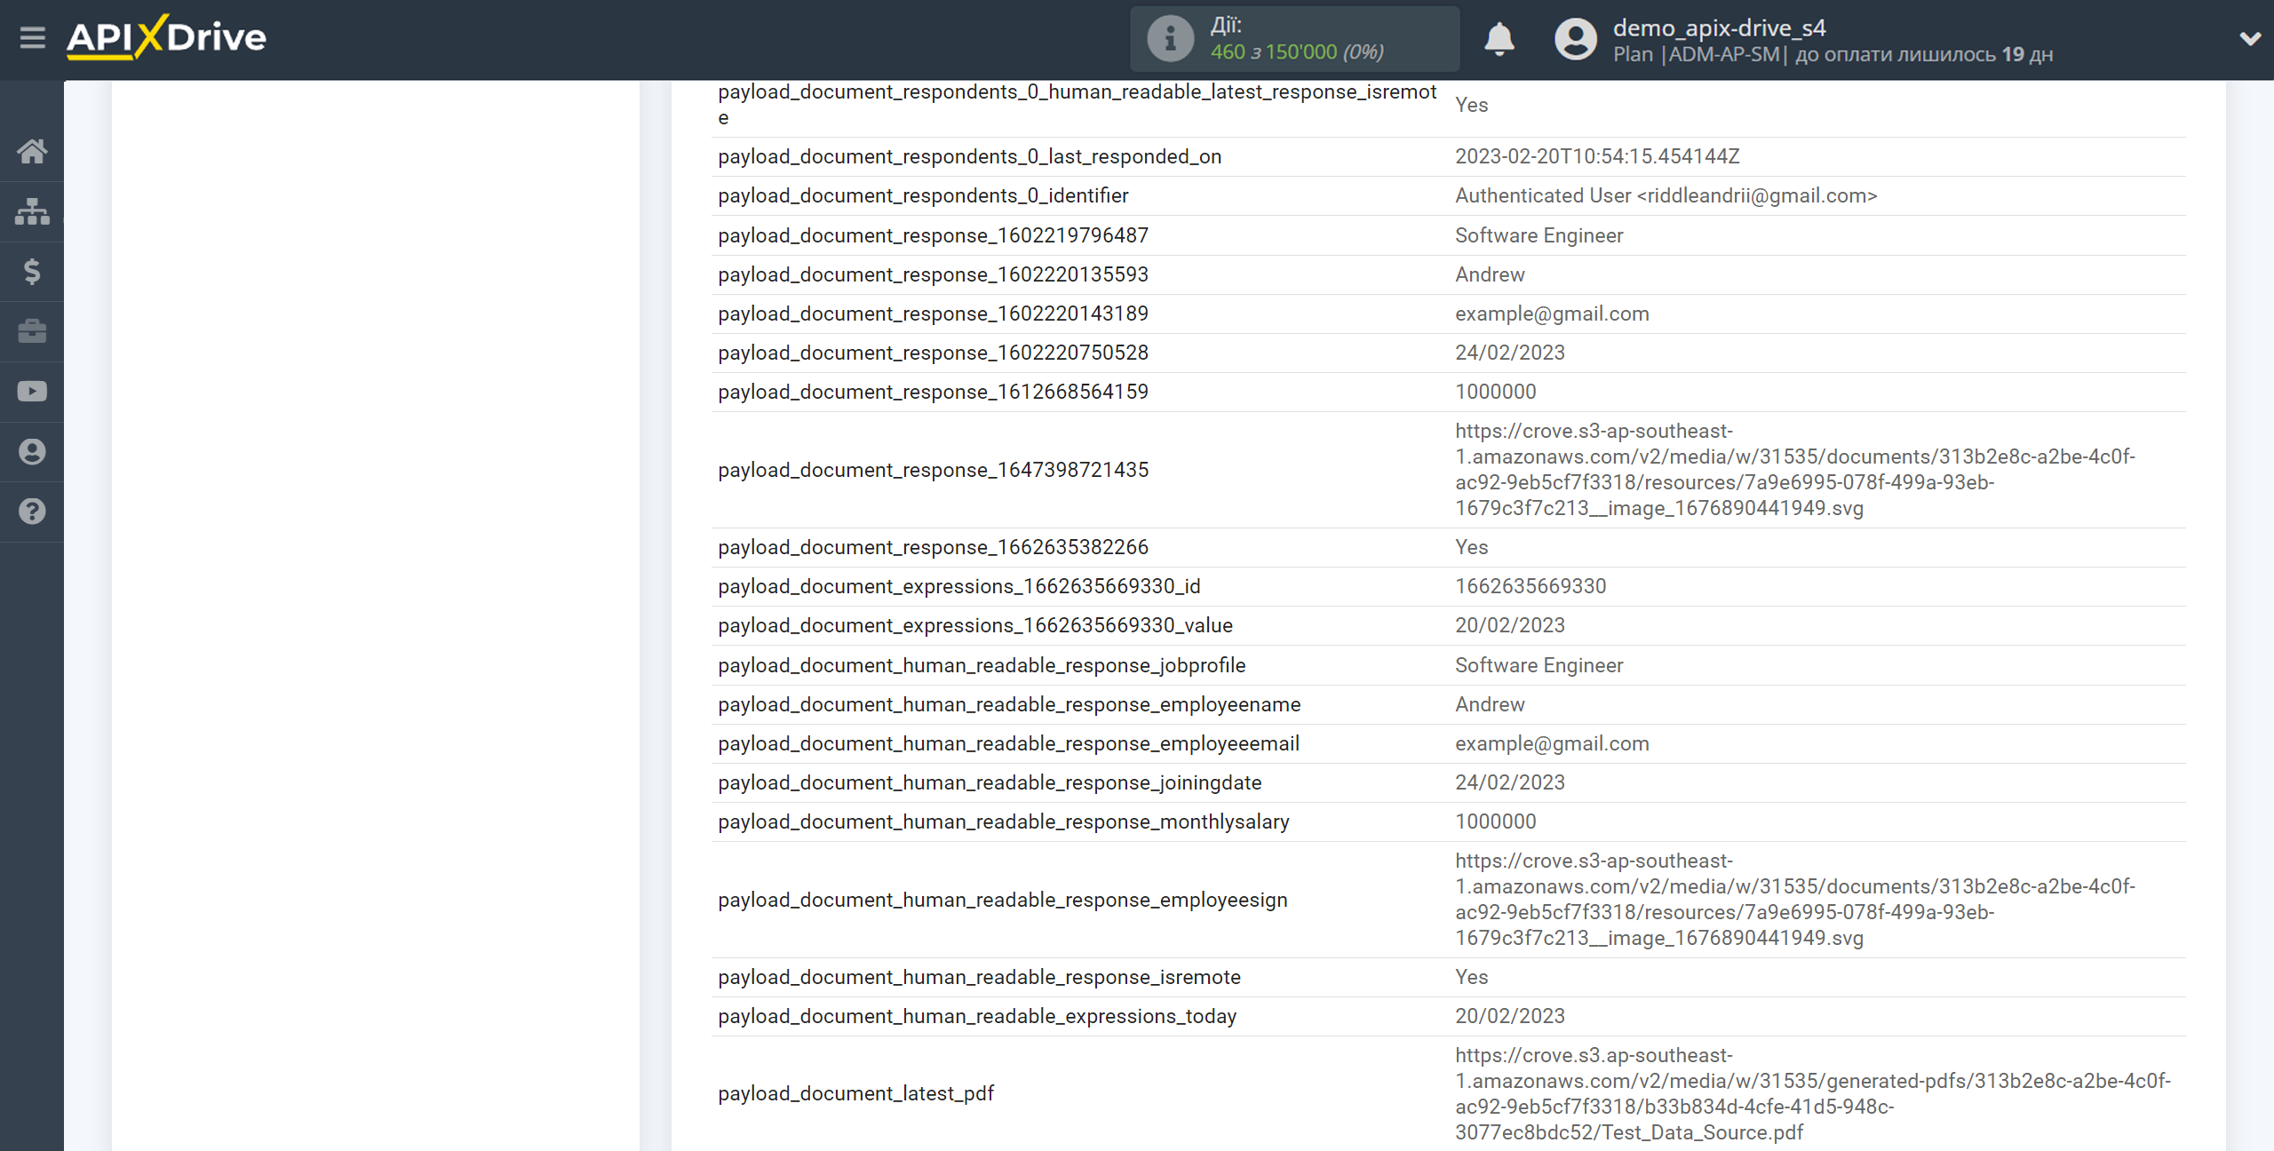Click payload_document_response_1647398721435 URL value

[x=1794, y=469]
